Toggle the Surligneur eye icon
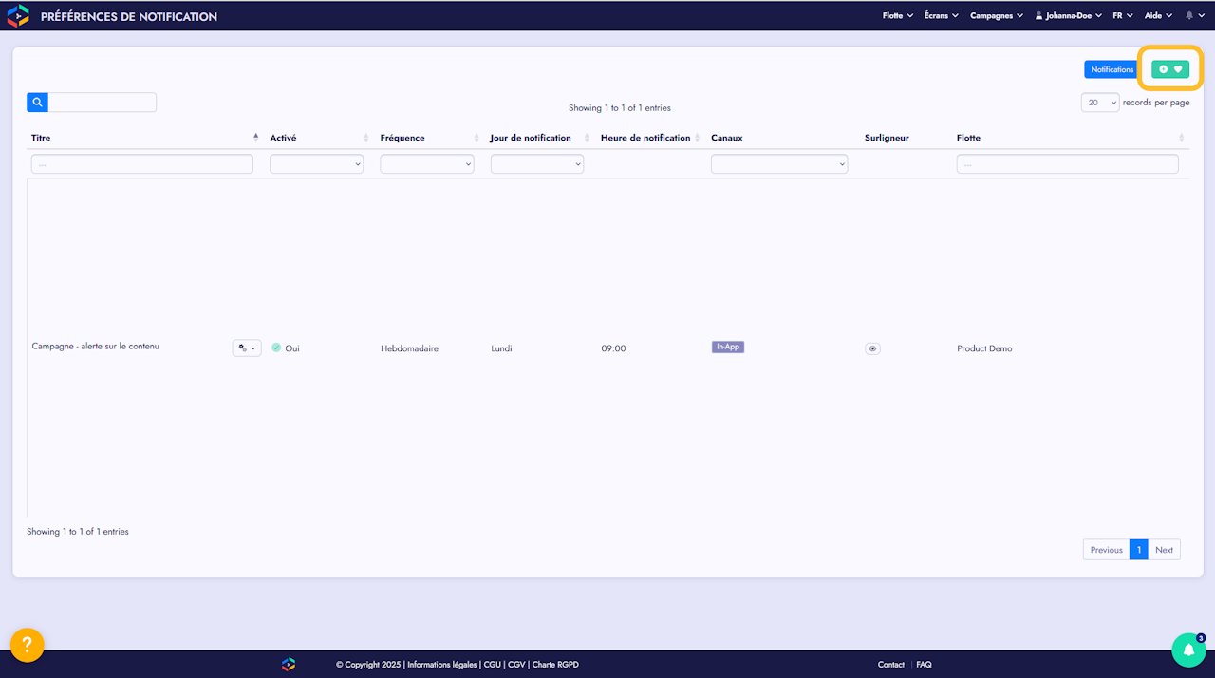 tap(872, 348)
